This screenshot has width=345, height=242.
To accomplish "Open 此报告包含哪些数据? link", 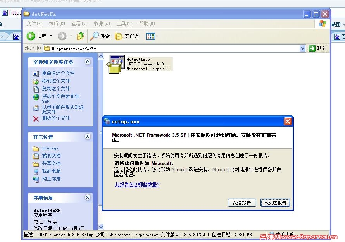I will pos(137,185).
